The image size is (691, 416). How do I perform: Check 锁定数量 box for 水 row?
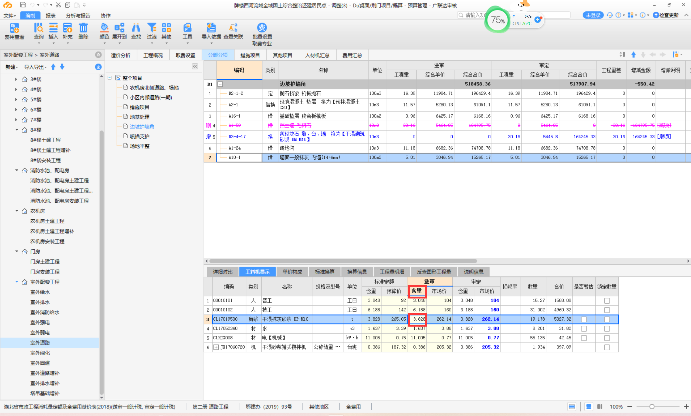pyautogui.click(x=607, y=328)
